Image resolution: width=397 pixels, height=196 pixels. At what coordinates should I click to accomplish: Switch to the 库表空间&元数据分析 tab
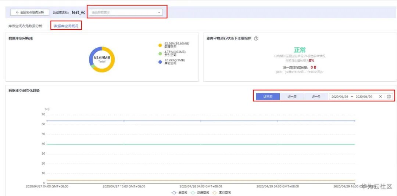[x=25, y=26]
